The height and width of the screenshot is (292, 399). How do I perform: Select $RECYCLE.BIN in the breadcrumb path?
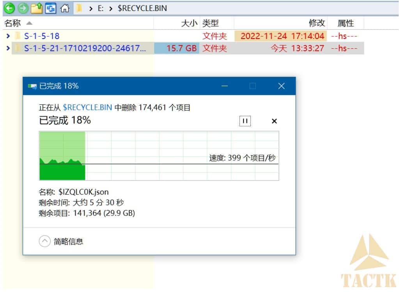click(x=142, y=9)
